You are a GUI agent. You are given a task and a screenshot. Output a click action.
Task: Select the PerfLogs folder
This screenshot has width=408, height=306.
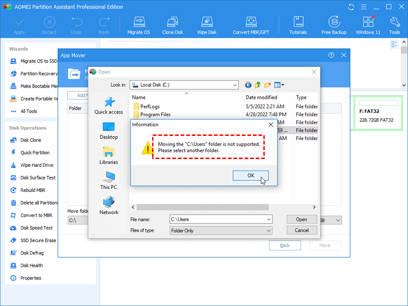pyautogui.click(x=147, y=107)
